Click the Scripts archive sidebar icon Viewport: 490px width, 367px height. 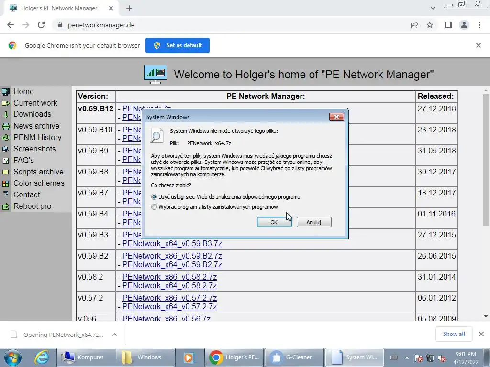click(6, 172)
